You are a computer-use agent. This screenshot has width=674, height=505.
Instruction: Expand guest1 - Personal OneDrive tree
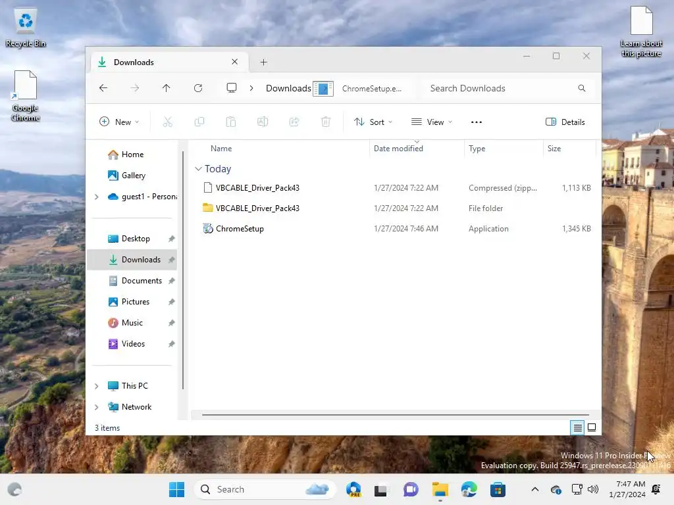tap(97, 197)
